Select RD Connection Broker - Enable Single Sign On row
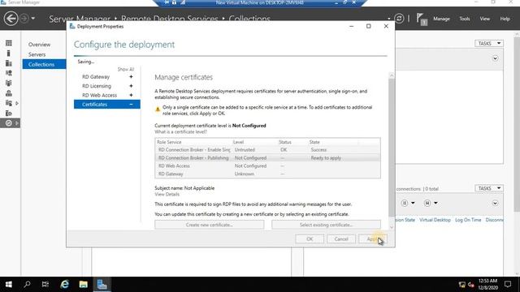This screenshot has height=292, width=520. [x=267, y=149]
